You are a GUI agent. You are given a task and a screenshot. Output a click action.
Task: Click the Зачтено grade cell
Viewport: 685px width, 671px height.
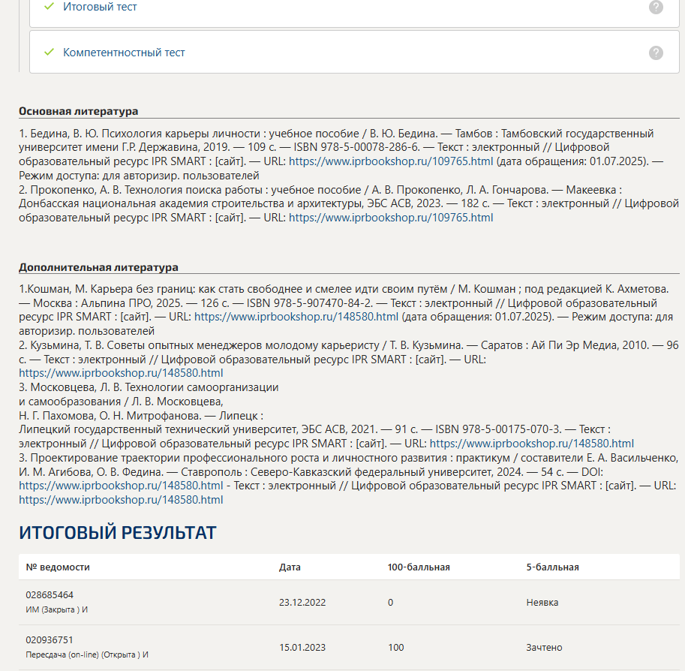pos(544,648)
